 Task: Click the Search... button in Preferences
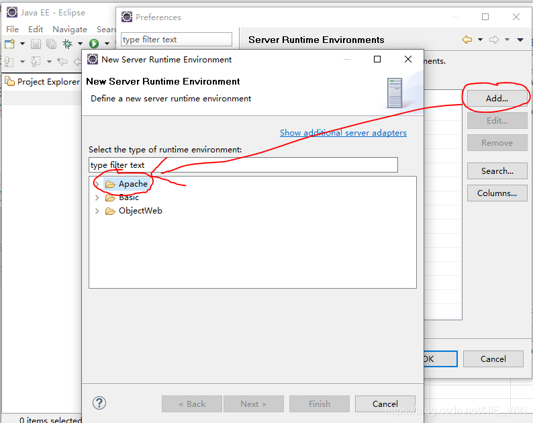497,171
